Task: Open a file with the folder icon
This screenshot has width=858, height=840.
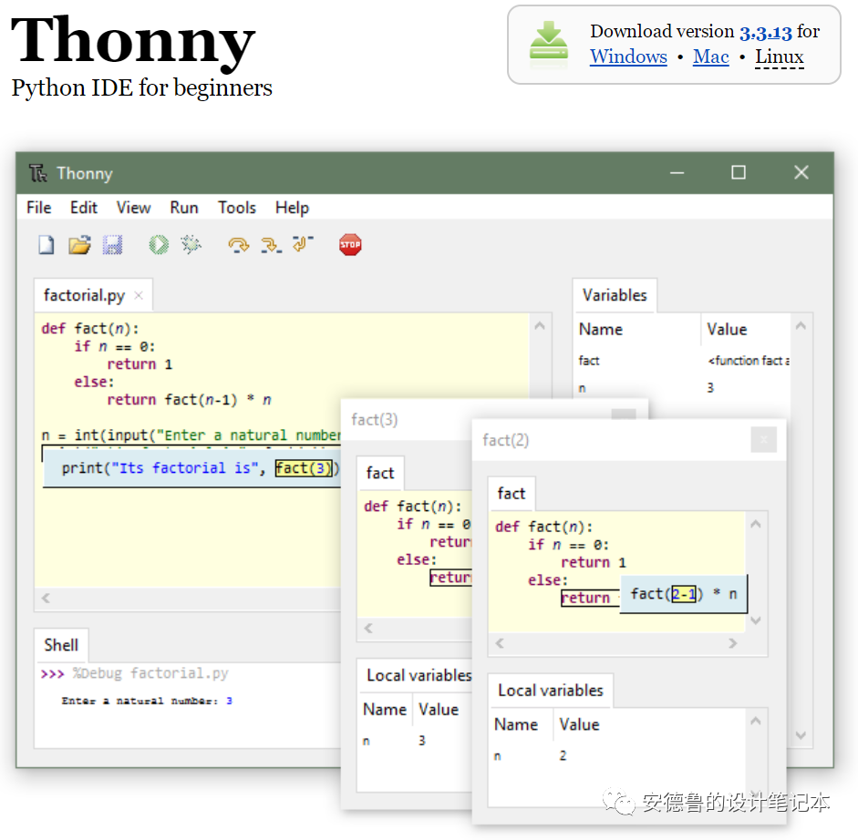Action: (x=80, y=245)
